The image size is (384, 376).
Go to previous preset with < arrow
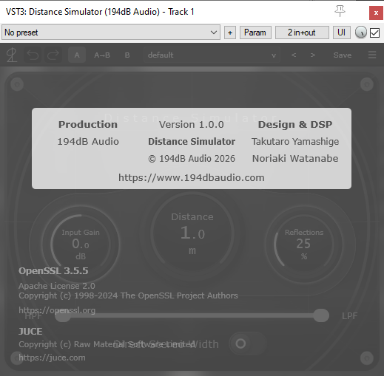(294, 55)
